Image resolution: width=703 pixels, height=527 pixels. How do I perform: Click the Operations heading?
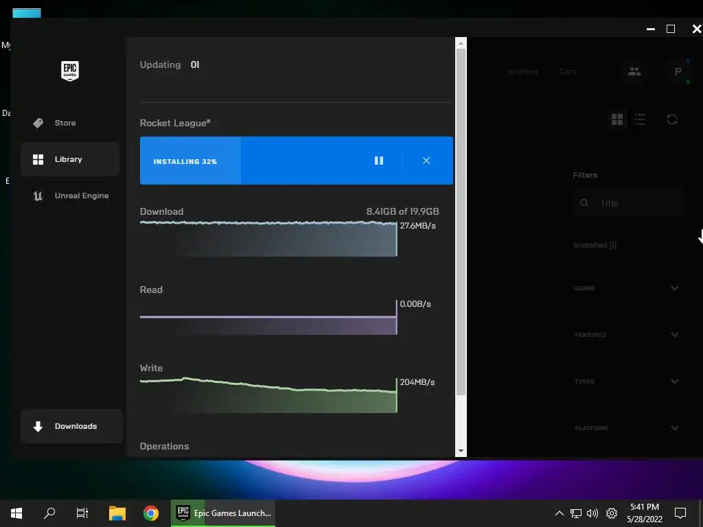tap(164, 446)
